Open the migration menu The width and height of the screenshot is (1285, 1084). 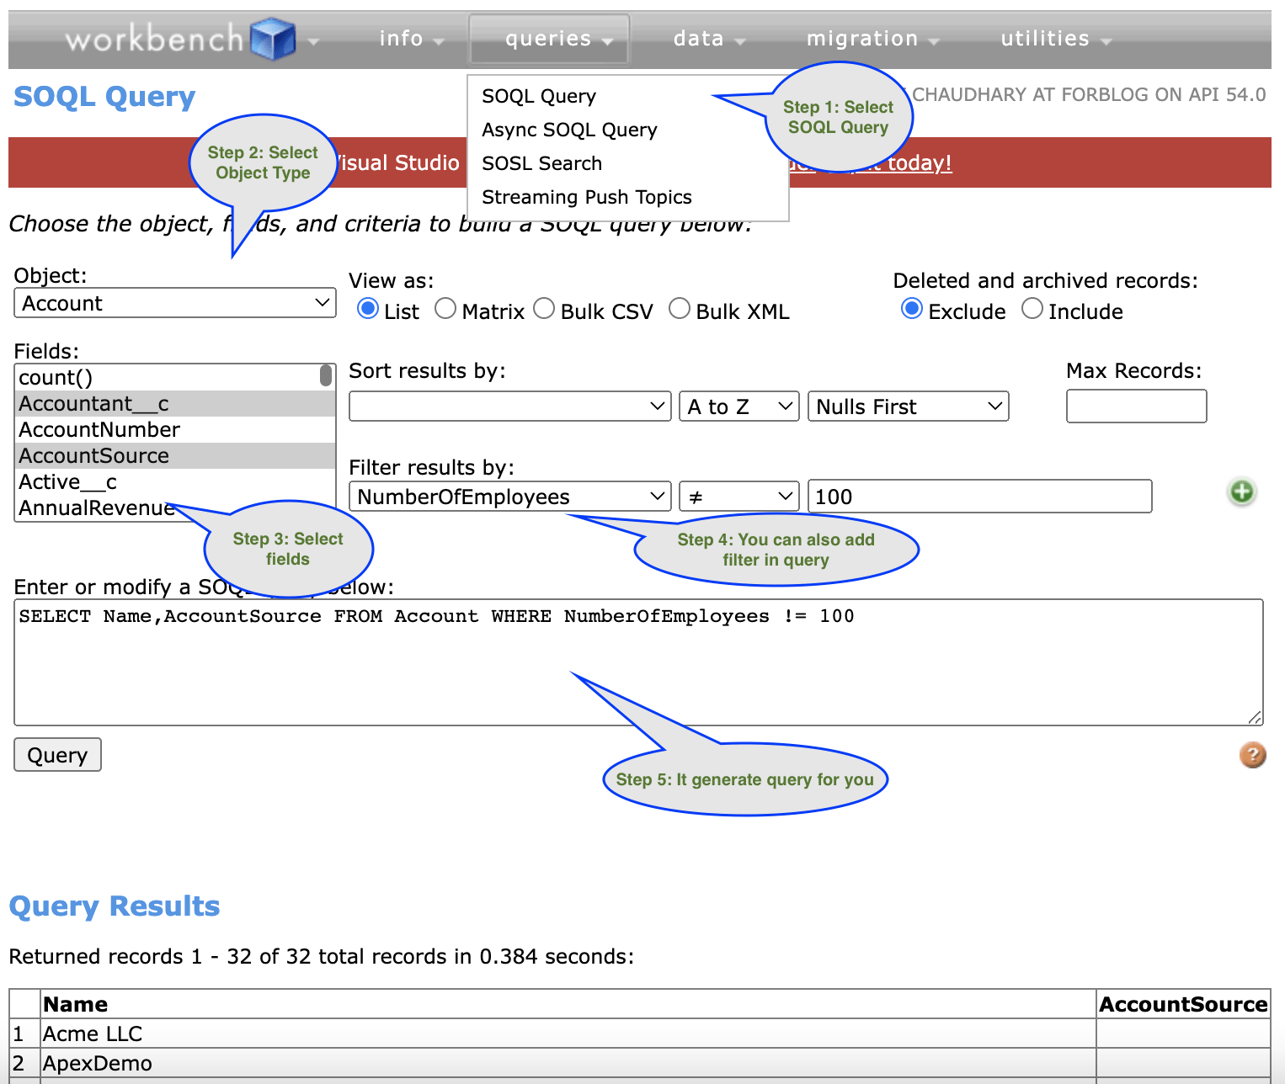click(x=872, y=39)
